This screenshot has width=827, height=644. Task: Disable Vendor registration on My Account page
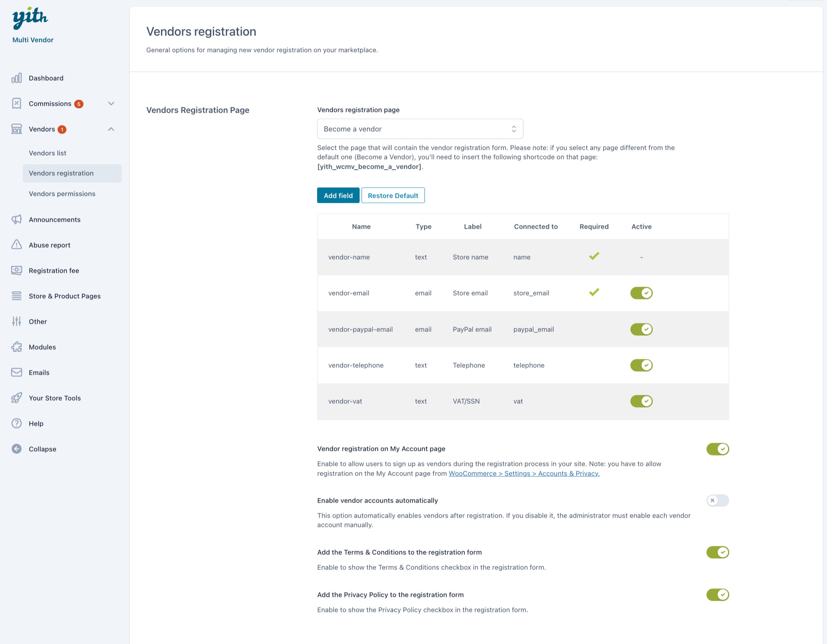[718, 449]
